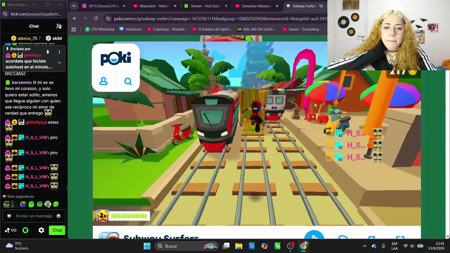Click the Poki logo
This screenshot has width=450, height=253.
(x=116, y=58)
